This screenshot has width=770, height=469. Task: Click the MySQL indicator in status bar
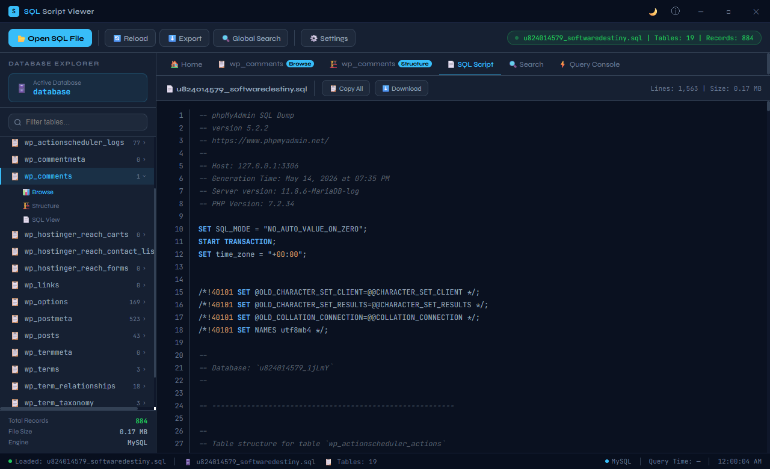tap(618, 461)
